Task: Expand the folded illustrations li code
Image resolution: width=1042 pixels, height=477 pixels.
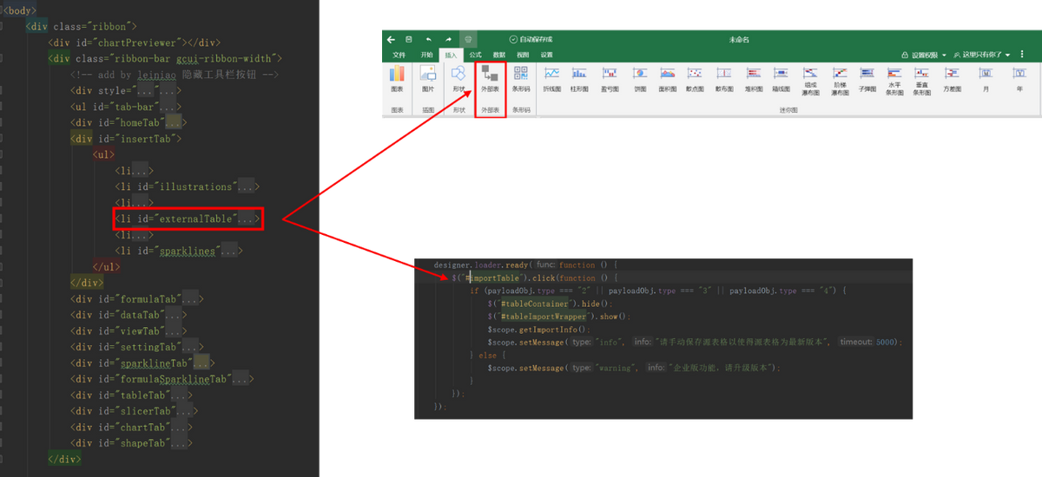Action: tap(247, 186)
